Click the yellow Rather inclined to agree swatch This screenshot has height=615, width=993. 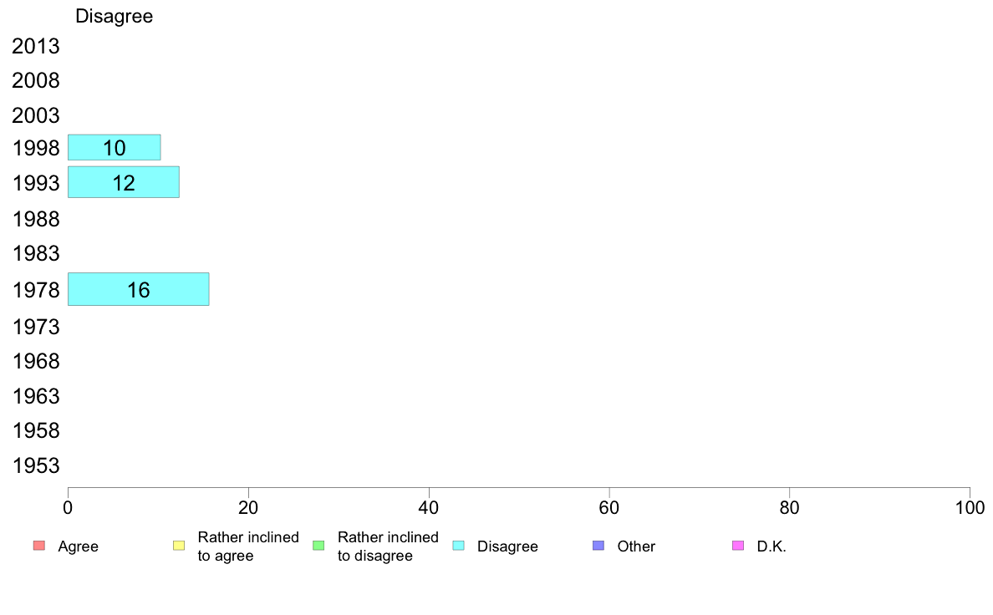click(x=179, y=546)
